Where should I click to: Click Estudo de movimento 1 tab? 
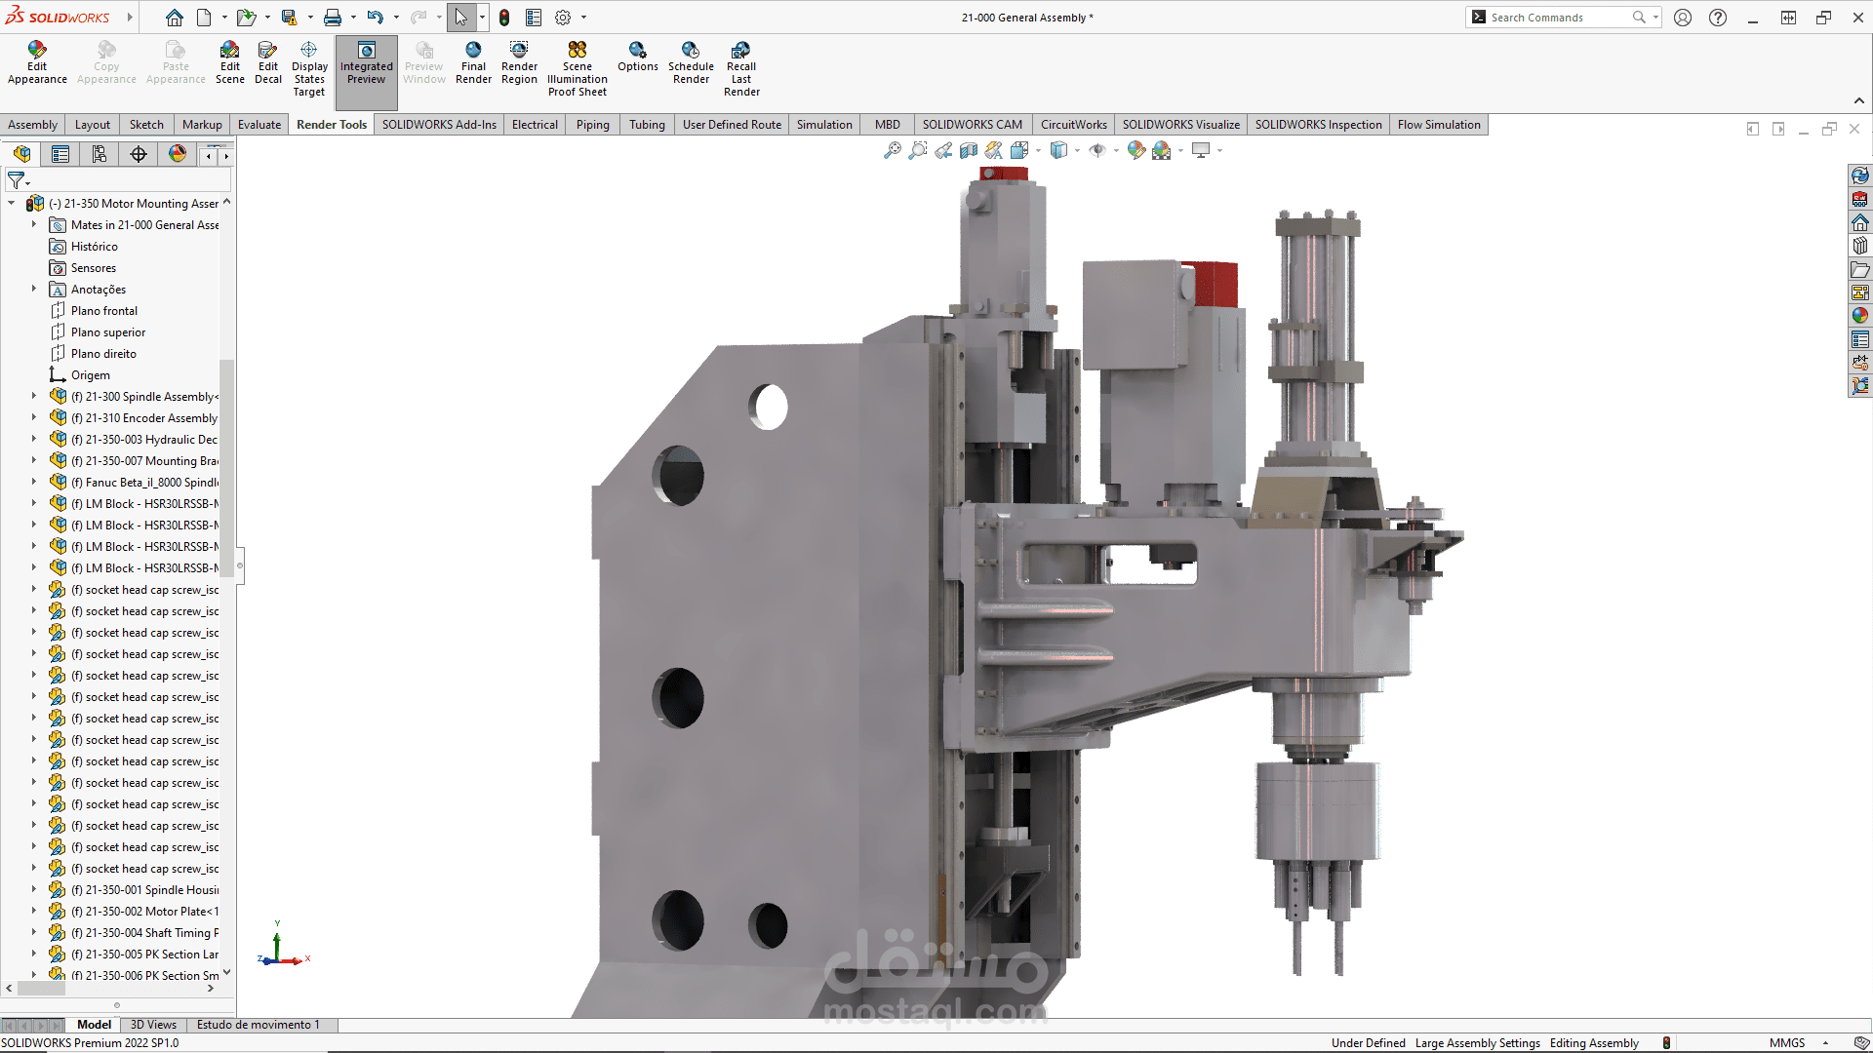[x=258, y=1025]
